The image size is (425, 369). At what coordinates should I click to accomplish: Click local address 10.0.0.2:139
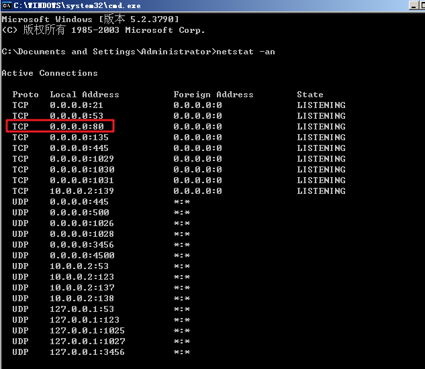[x=82, y=191]
